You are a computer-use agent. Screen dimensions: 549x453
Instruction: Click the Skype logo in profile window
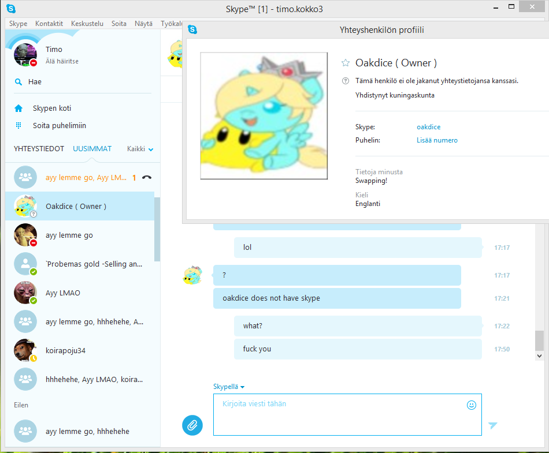192,29
